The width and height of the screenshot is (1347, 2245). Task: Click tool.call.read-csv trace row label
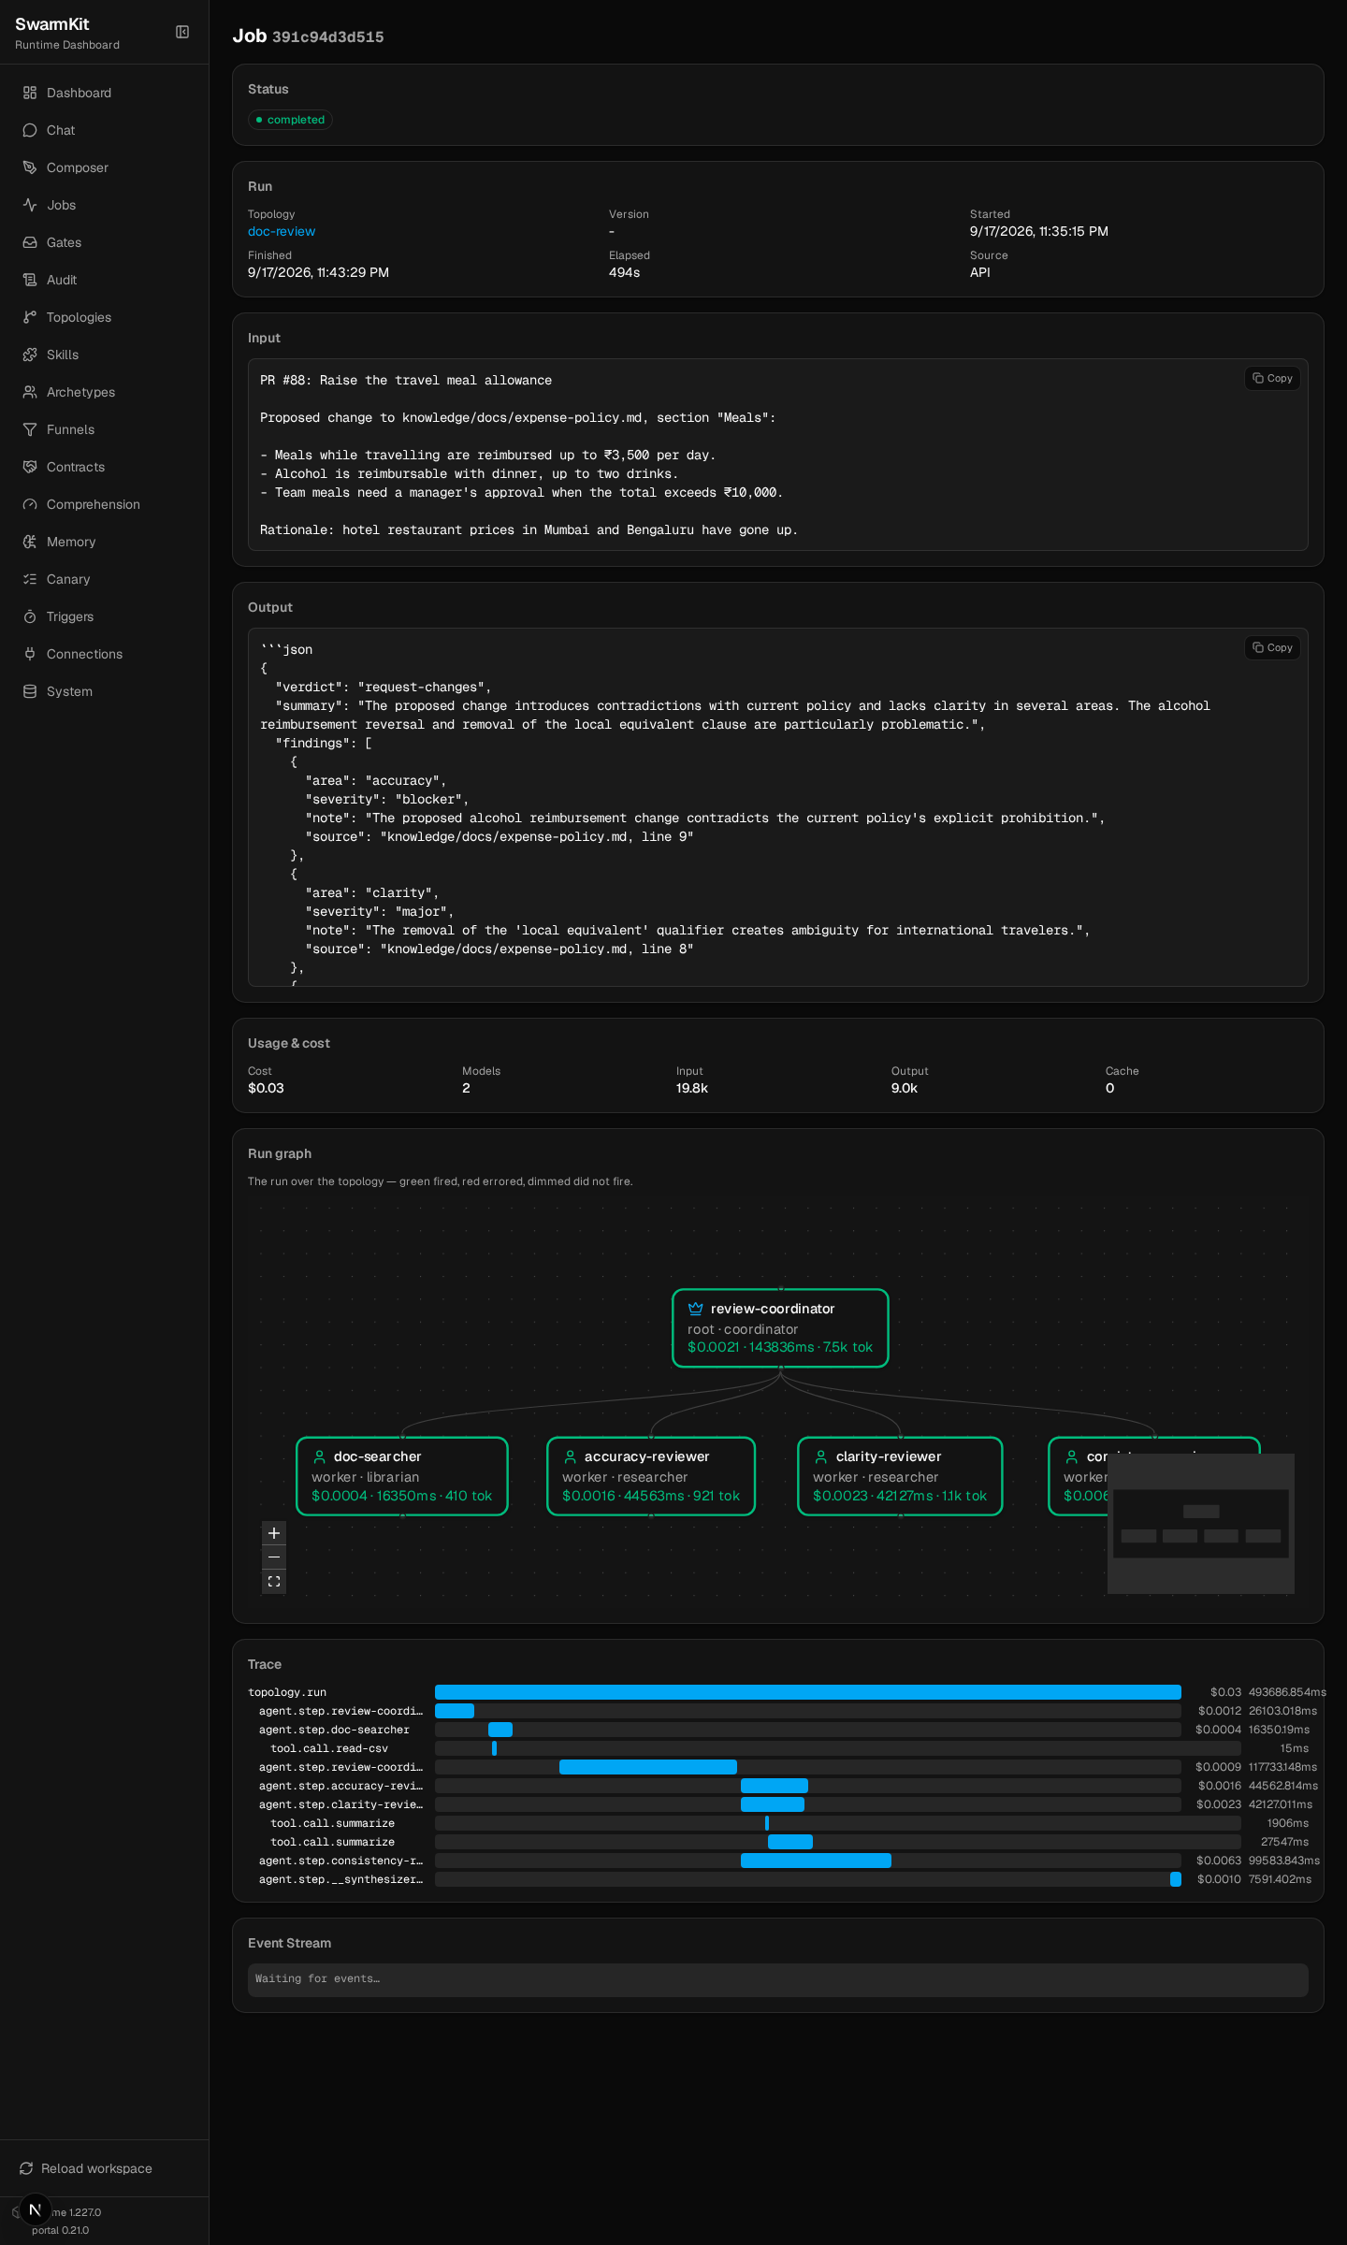point(329,1748)
